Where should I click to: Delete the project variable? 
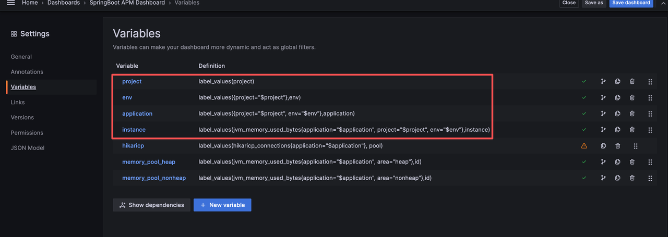point(632,82)
